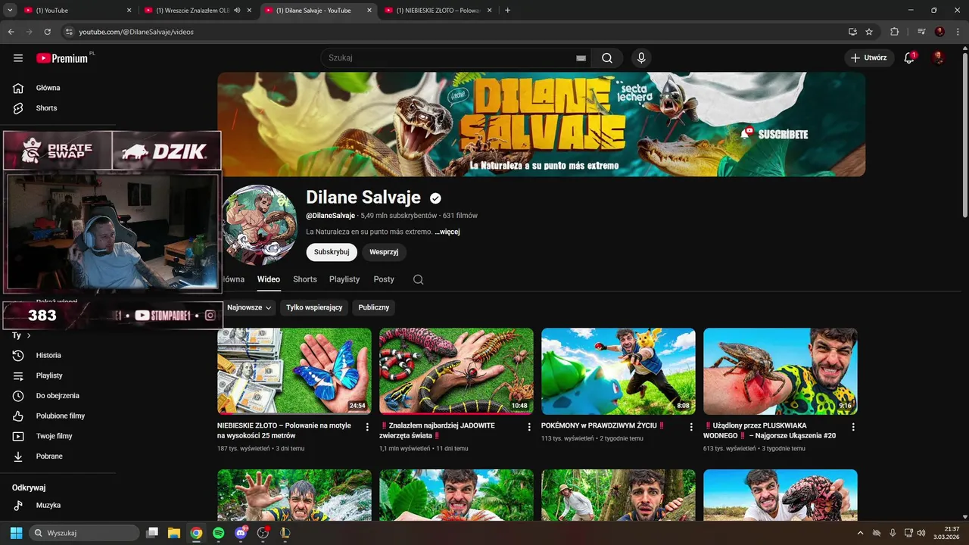Click install app icon in address bar
The height and width of the screenshot is (545, 969).
tap(852, 32)
